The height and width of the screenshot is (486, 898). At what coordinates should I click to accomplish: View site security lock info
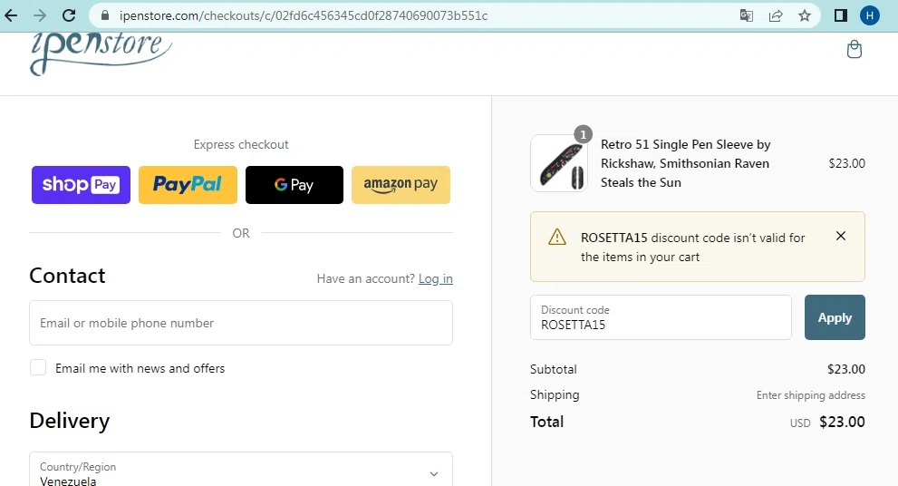point(105,15)
